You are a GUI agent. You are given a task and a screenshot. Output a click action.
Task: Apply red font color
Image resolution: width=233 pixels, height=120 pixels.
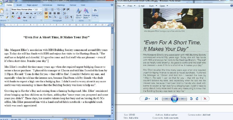click(x=19, y=17)
